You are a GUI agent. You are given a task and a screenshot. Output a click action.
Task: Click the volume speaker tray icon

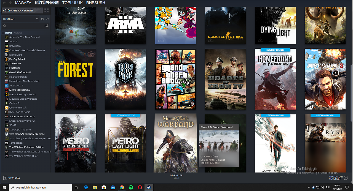click(x=322, y=187)
